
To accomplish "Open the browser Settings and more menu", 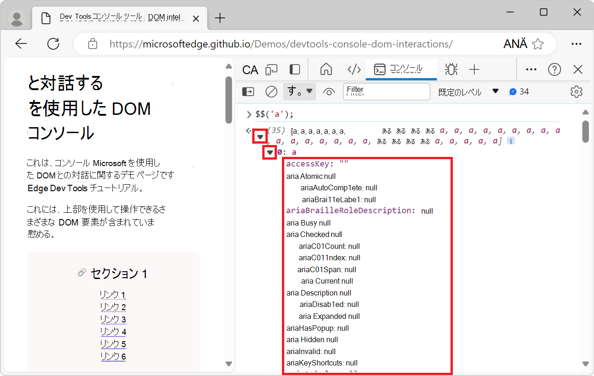I will 576,44.
